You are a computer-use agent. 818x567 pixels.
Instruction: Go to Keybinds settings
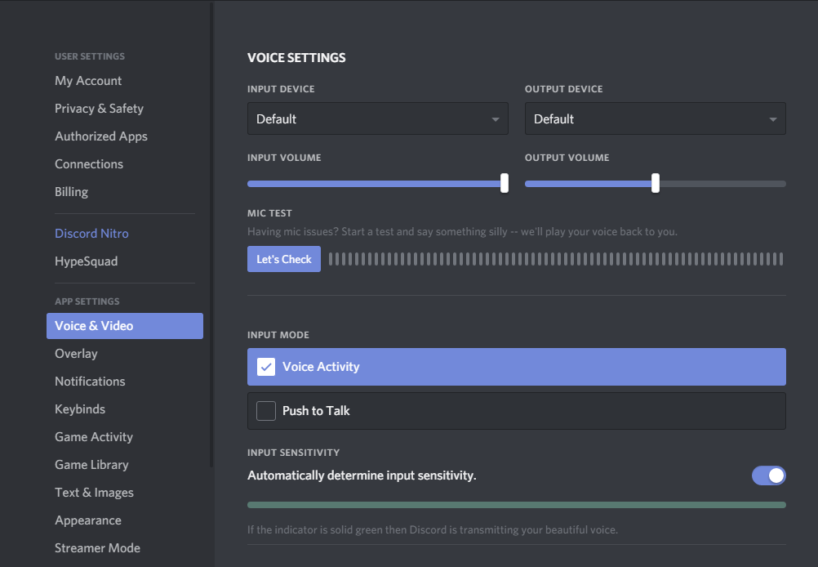point(80,409)
